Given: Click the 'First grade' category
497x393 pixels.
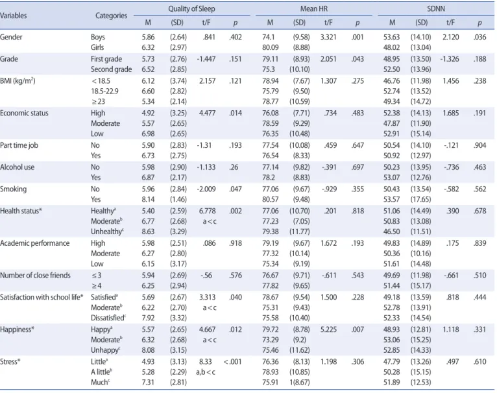Looking at the screenshot, I should pos(106,59).
